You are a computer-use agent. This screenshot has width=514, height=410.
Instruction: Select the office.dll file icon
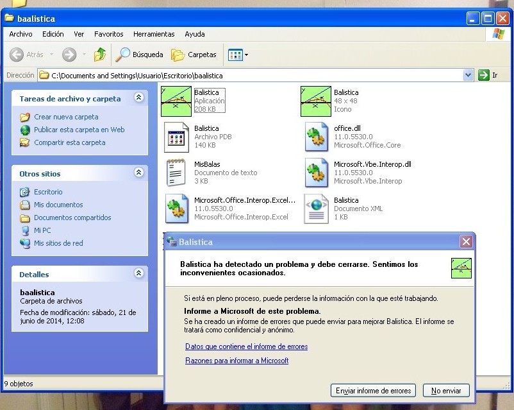point(317,137)
